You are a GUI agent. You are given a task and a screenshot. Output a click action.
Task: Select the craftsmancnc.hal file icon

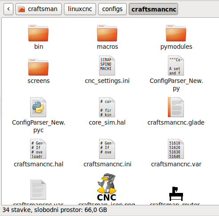pos(38,149)
